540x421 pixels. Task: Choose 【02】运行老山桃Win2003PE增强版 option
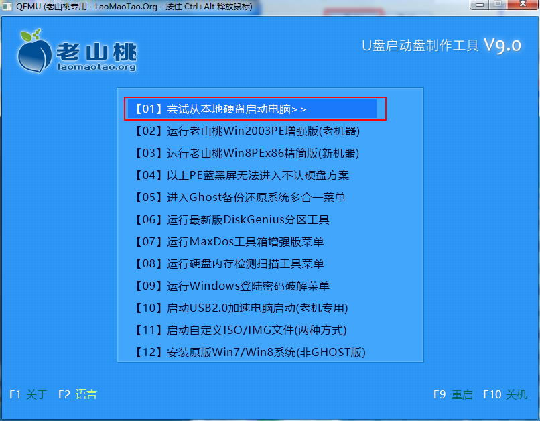click(x=247, y=131)
